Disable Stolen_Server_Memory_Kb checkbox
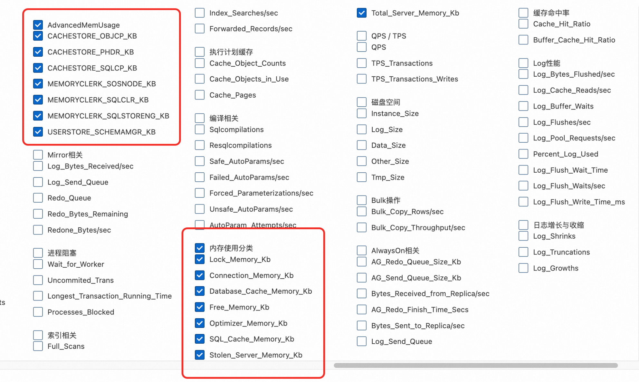639x382 pixels. [x=200, y=355]
